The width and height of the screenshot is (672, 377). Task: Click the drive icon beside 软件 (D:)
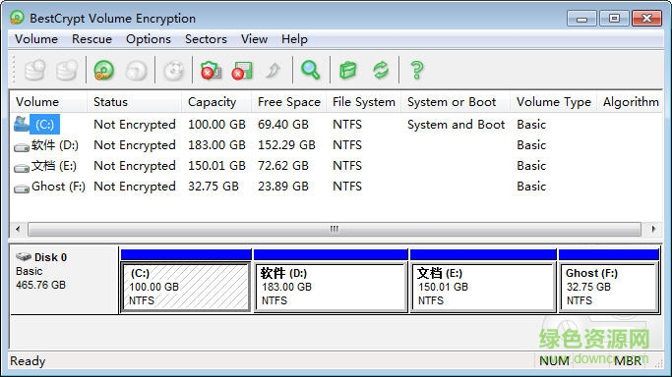pyautogui.click(x=22, y=147)
